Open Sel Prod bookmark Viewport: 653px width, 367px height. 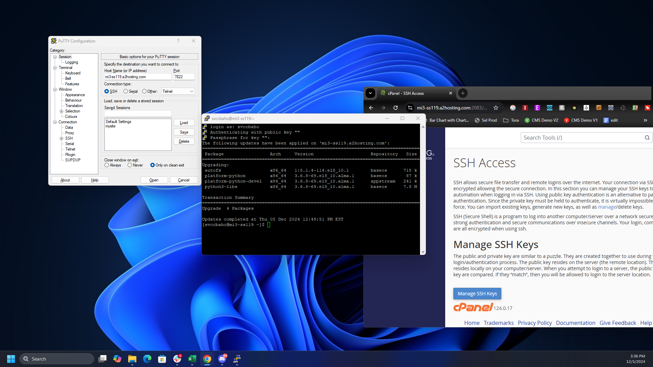pos(486,120)
